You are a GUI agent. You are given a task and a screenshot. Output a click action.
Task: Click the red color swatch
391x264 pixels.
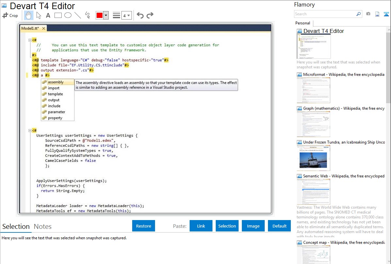[100, 15]
